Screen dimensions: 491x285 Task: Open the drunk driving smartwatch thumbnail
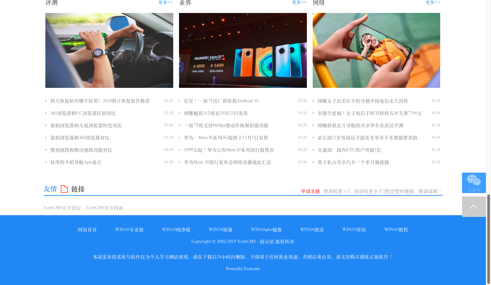click(x=109, y=50)
